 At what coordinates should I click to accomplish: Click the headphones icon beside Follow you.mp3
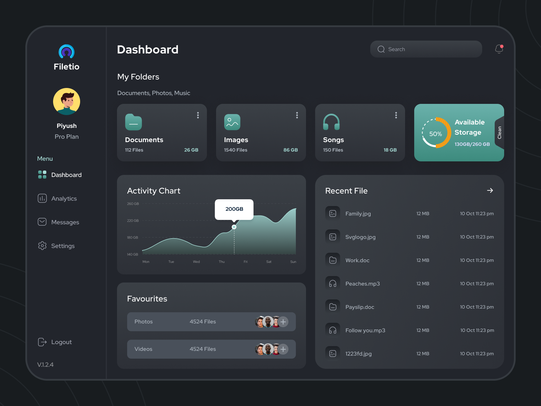333,330
